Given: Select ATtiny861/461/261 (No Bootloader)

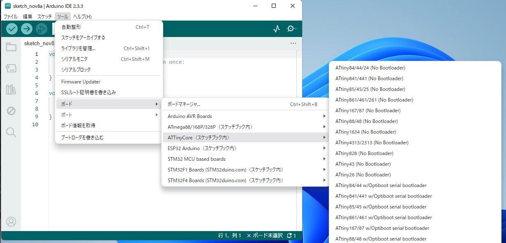Looking at the screenshot, I should [415, 100].
